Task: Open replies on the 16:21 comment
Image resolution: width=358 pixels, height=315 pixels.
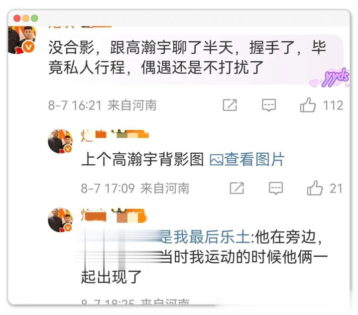Action: point(269,105)
